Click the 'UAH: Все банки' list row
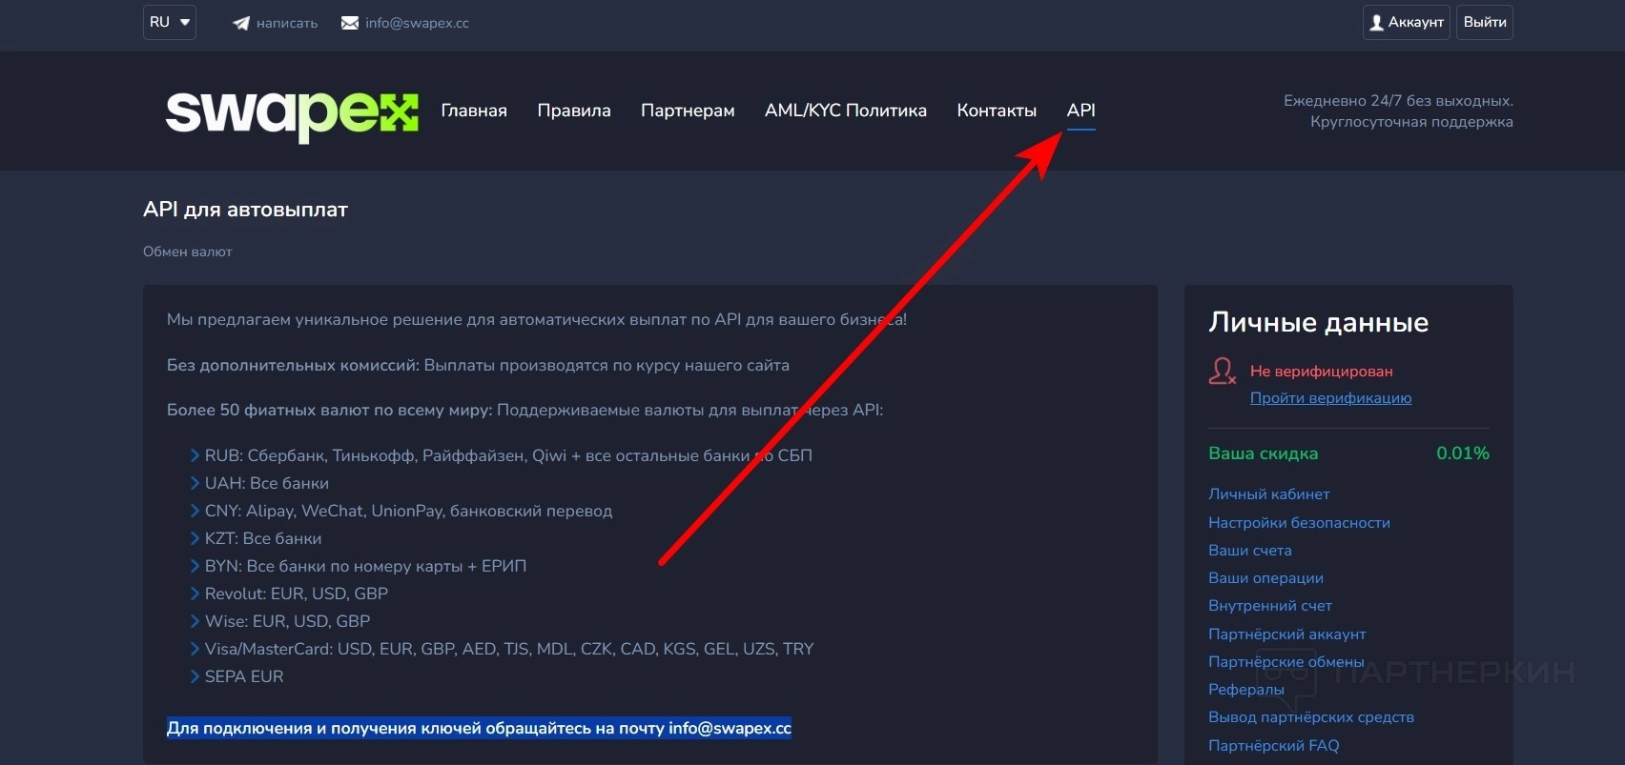Viewport: 1625px width, 765px height. [x=266, y=483]
